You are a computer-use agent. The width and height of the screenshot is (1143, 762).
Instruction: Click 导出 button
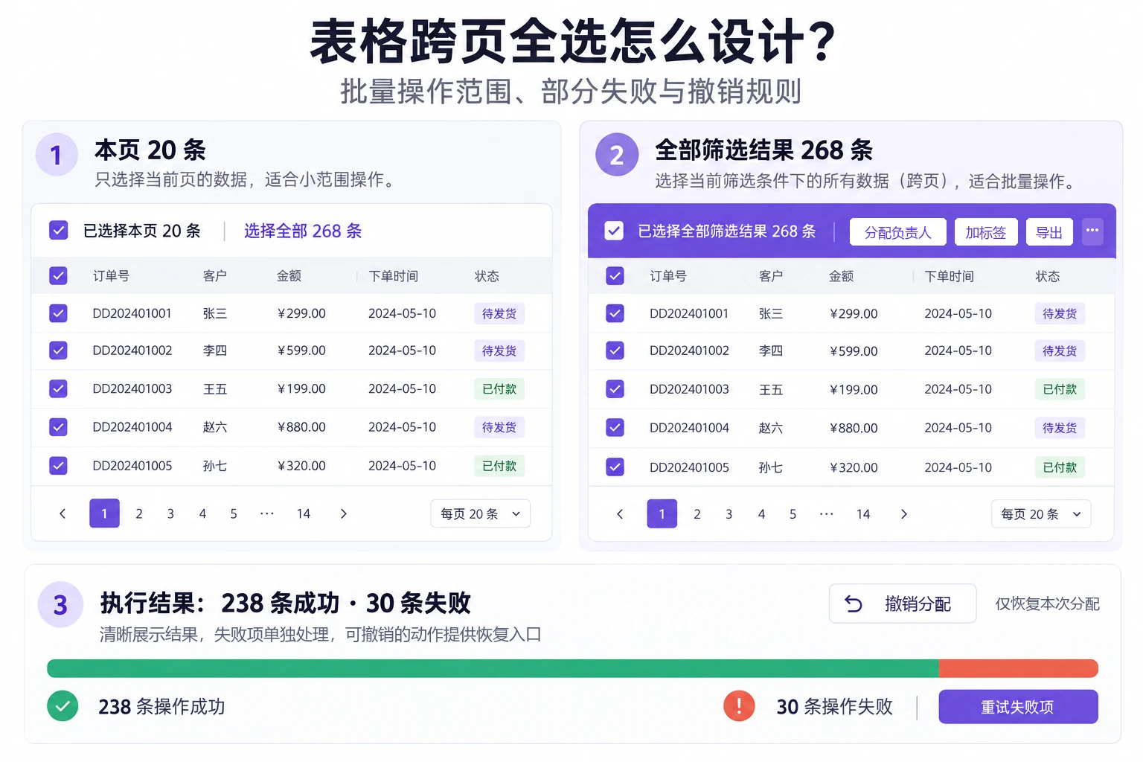(x=1049, y=232)
